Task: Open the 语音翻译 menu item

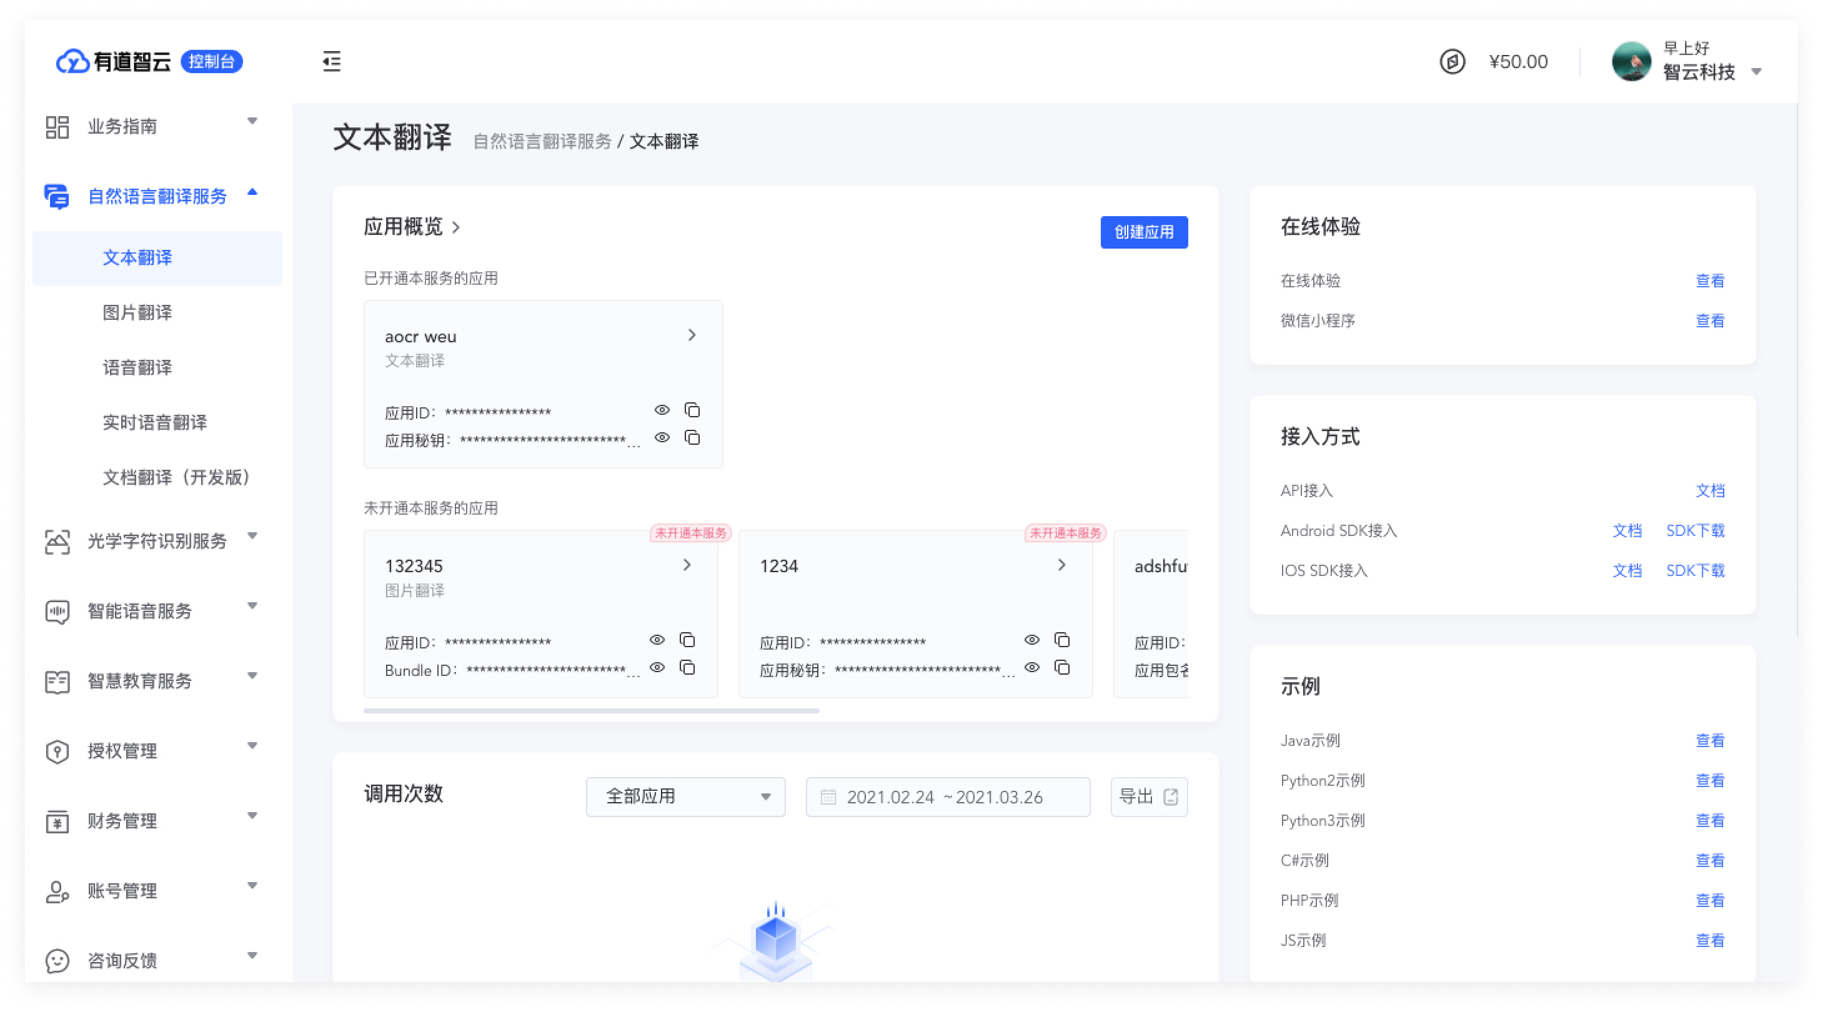Action: (x=138, y=367)
